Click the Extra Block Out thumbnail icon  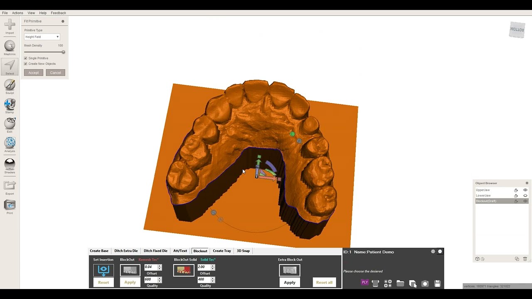click(x=290, y=270)
